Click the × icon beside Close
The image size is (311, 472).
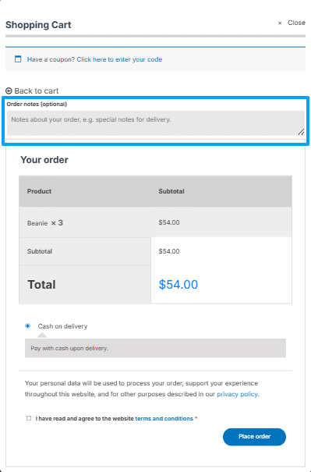(x=280, y=23)
